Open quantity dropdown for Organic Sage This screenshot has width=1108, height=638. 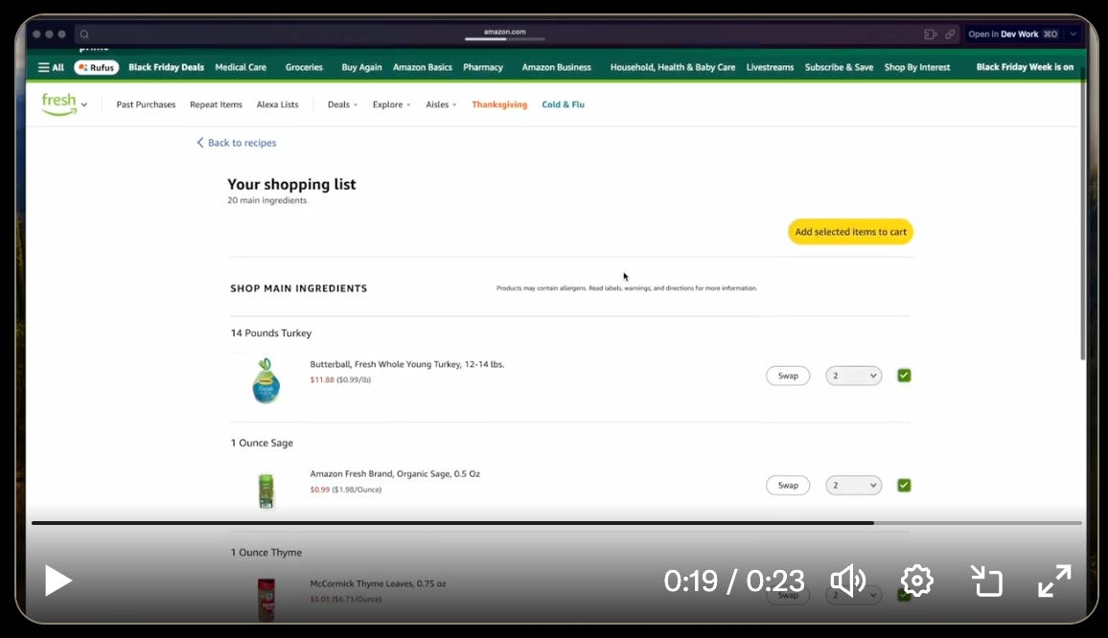point(854,486)
